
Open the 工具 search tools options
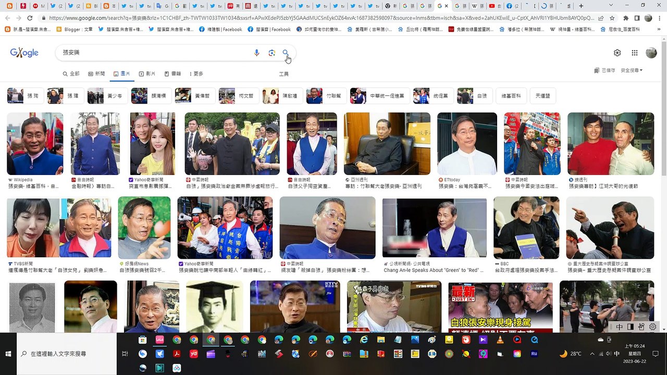point(283,74)
